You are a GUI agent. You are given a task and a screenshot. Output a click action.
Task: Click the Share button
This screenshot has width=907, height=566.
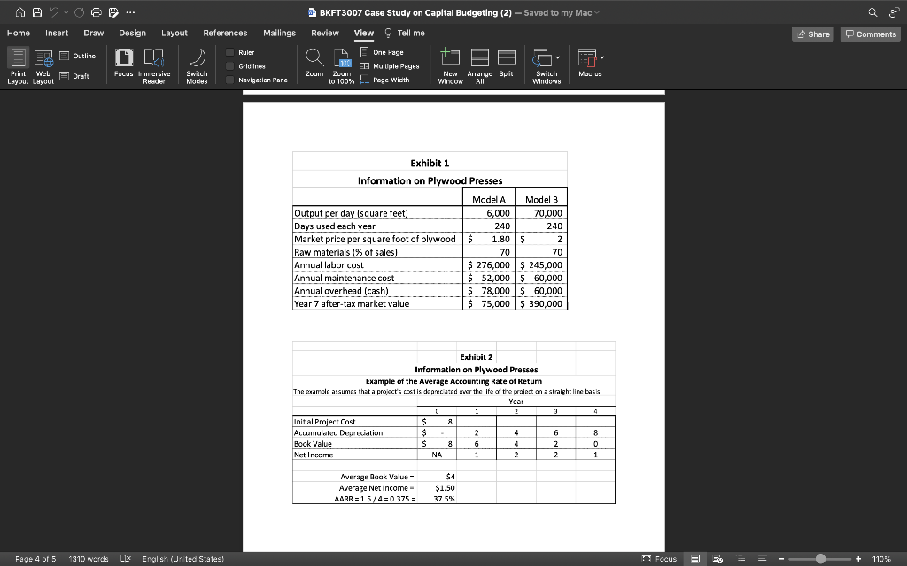click(x=813, y=34)
